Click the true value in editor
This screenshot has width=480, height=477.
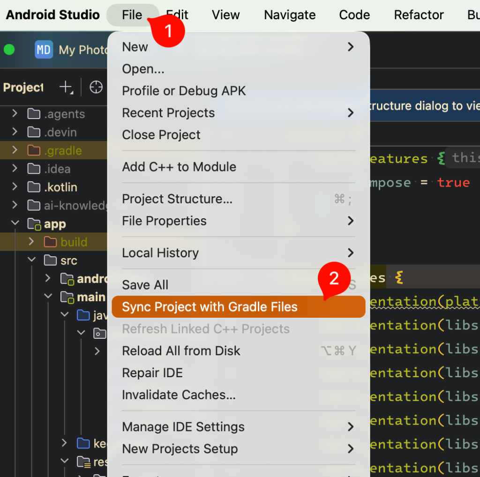click(x=453, y=182)
